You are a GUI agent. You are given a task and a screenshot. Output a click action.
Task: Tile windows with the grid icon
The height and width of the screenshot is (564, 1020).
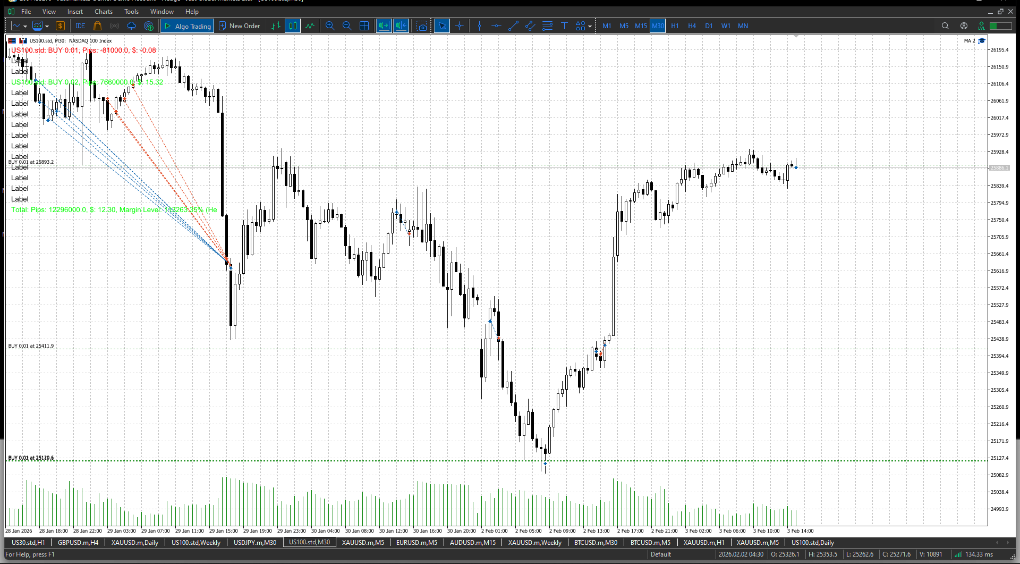point(364,26)
